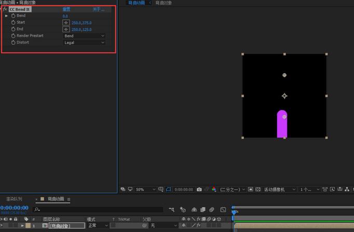Open the 50% magnification dropdown
354x232 pixels.
(145, 190)
